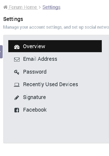109x156 pixels.
Task: Click empty area below Facebook in sidebar
Action: (55, 129)
